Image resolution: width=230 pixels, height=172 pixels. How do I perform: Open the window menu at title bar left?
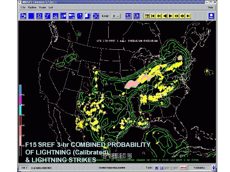pyautogui.click(x=20, y=2)
